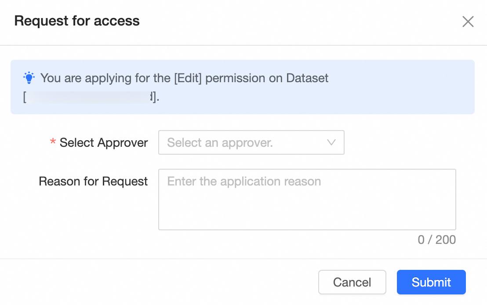This screenshot has height=305, width=487.
Task: Click the closing bracket after dataset name
Action: coord(155,97)
